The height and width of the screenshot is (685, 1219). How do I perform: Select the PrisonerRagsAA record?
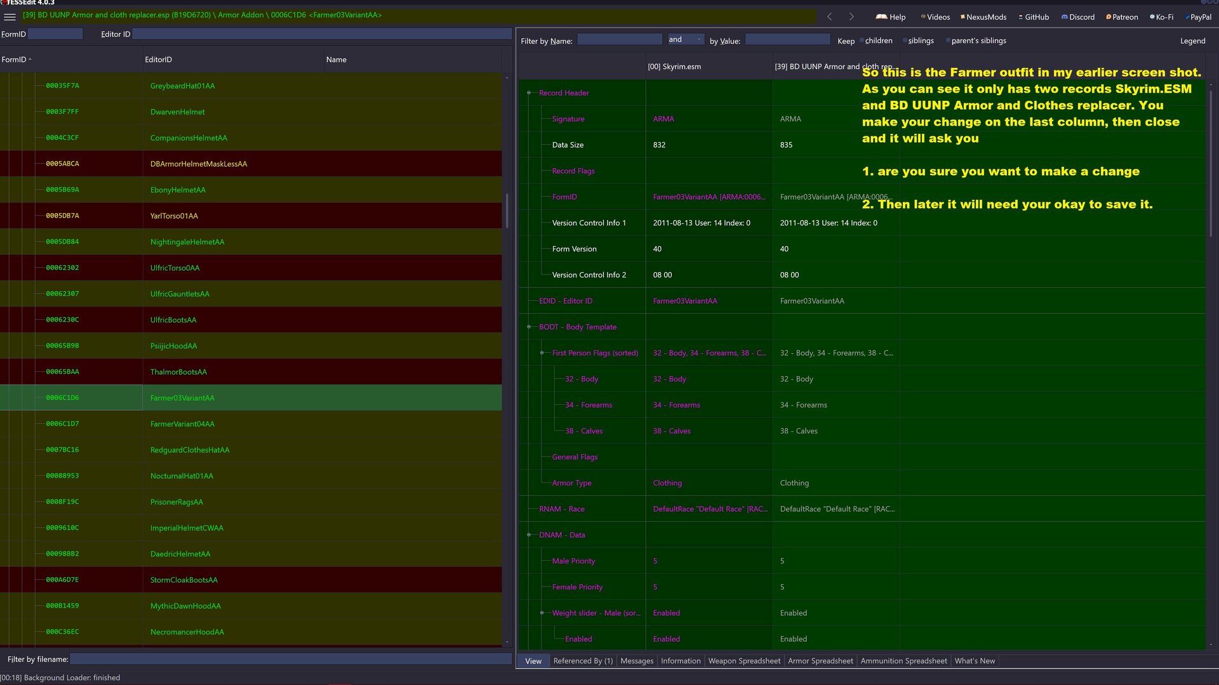pyautogui.click(x=251, y=502)
